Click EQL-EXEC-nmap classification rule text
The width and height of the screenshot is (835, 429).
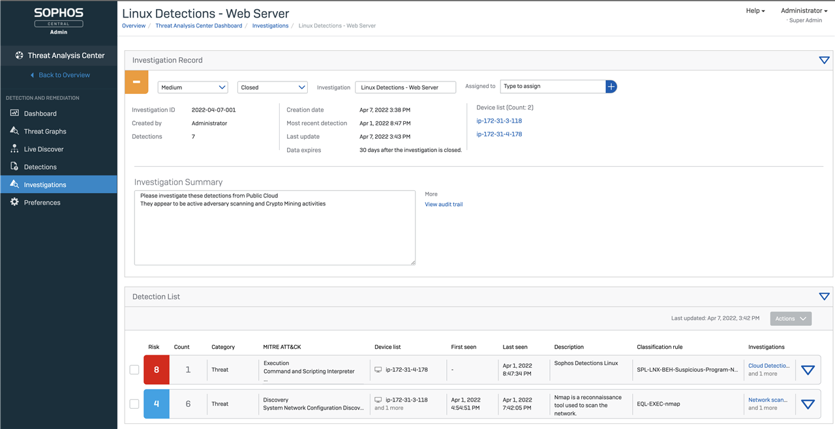tap(658, 404)
